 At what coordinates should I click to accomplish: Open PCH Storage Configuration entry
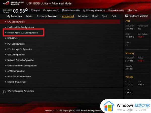[20, 49]
